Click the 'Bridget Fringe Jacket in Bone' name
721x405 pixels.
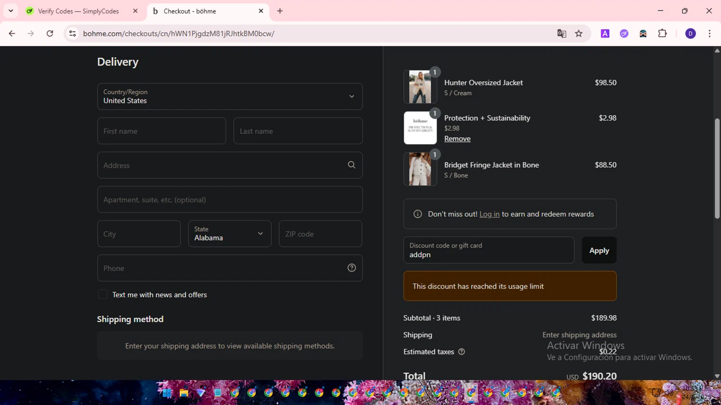tap(491, 165)
